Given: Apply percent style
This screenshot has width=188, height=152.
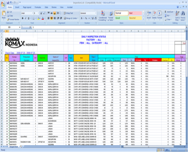Looking at the screenshot, I should tap(86, 18).
